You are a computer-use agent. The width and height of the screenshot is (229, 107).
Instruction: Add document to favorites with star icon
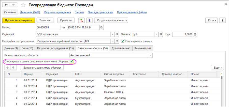point(23,5)
